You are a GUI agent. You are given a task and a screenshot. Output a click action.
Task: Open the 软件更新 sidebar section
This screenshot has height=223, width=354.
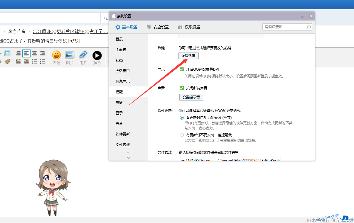(x=128, y=134)
